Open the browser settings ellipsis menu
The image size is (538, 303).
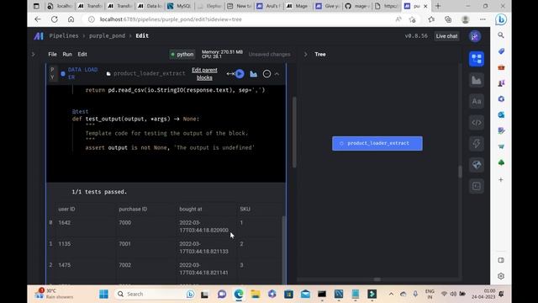[483, 19]
